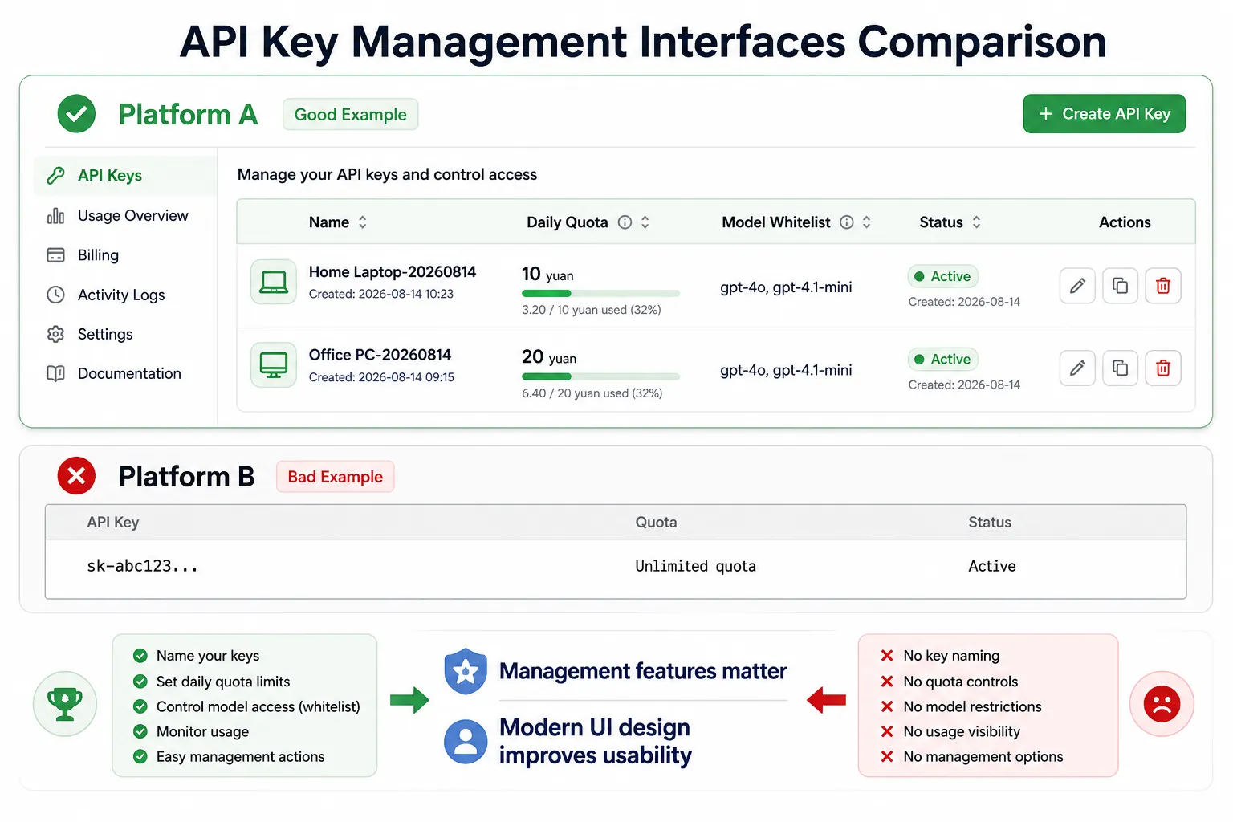Go to Billing in the sidebar
Image resolution: width=1233 pixels, height=822 pixels.
[x=125, y=255]
